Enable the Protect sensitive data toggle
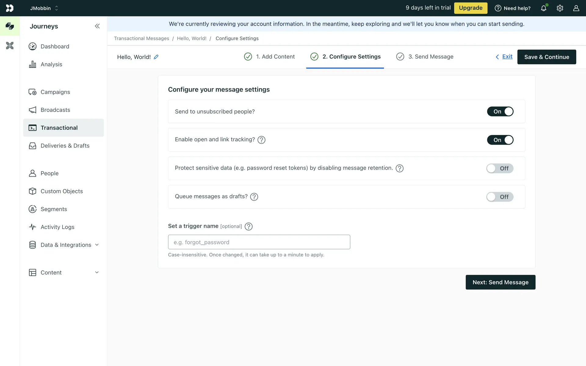The height and width of the screenshot is (366, 586). 500,168
